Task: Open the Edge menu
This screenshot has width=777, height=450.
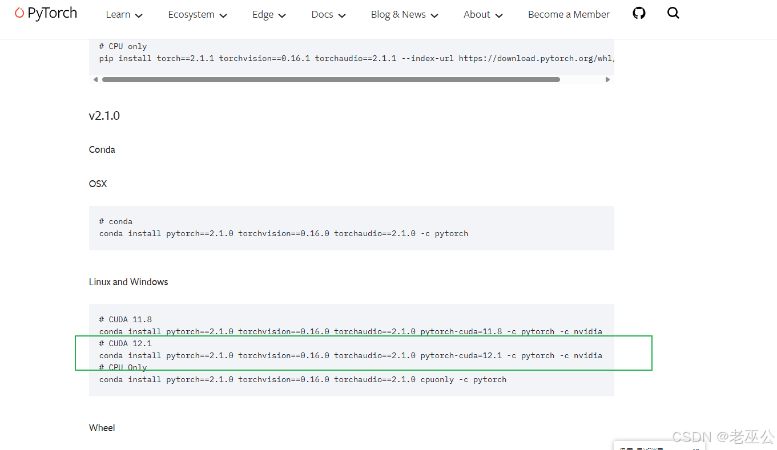Action: (x=269, y=15)
